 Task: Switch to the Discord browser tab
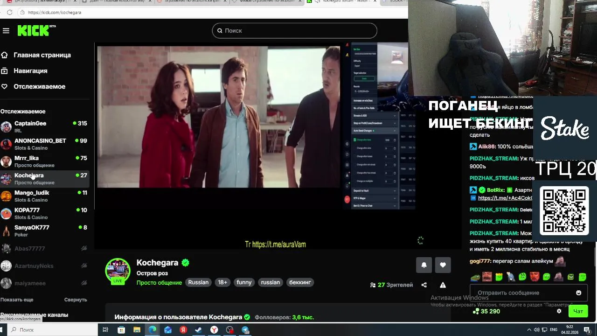pyautogui.click(x=41, y=2)
